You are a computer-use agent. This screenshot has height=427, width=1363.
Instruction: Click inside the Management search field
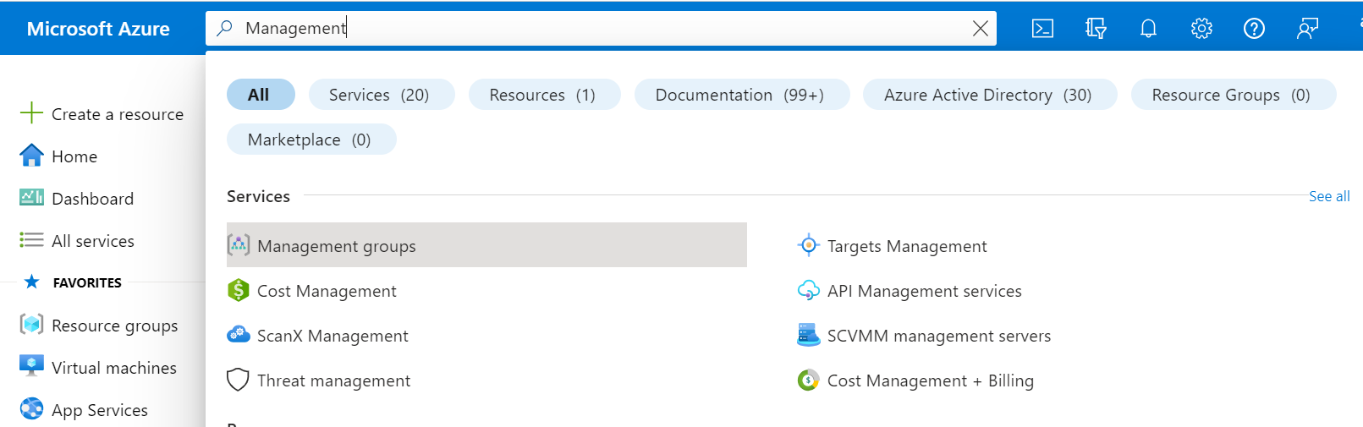[592, 29]
